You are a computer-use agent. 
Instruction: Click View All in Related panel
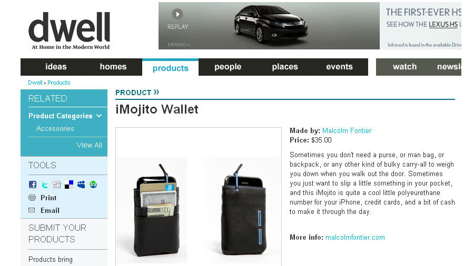pos(89,145)
